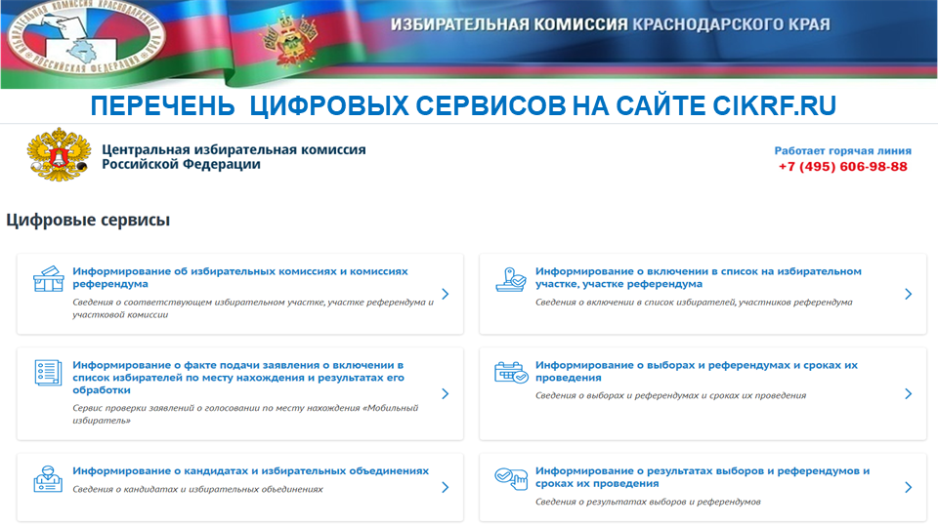Click the 'Цифровые сервисы' section heading
The height and width of the screenshot is (527, 938).
pyautogui.click(x=88, y=221)
